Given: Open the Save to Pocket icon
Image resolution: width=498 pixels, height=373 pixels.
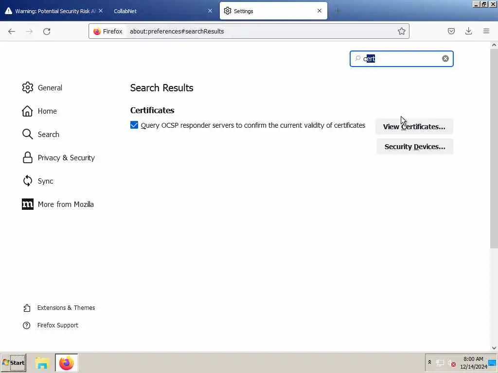Looking at the screenshot, I should pos(451,31).
